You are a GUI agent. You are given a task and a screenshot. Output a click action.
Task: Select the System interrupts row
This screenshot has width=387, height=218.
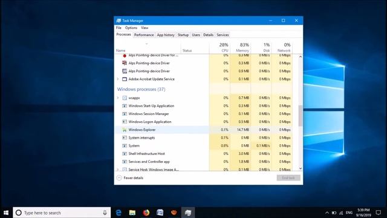click(x=204, y=137)
